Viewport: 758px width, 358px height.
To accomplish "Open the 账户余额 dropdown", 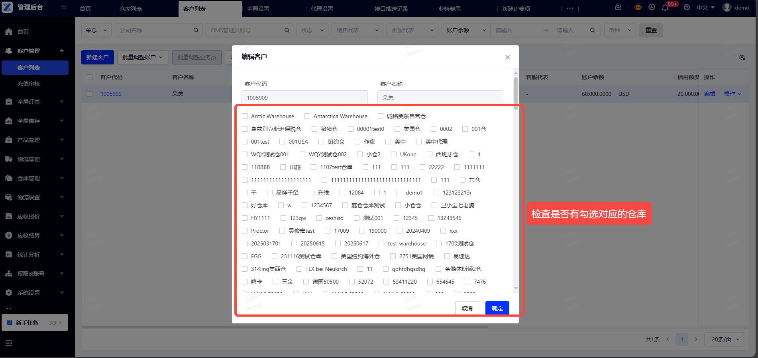I will [x=466, y=30].
